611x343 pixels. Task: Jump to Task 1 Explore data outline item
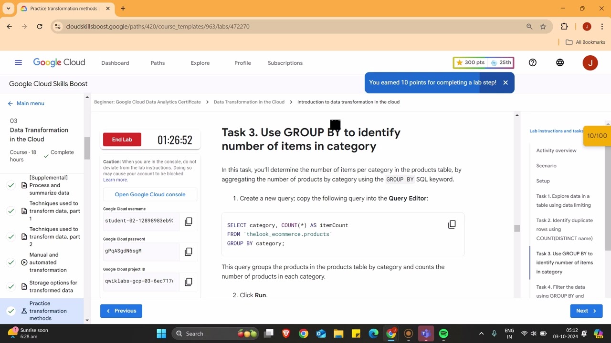[x=563, y=201]
